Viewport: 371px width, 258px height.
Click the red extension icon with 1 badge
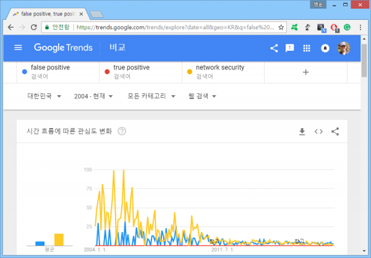pyautogui.click(x=335, y=28)
